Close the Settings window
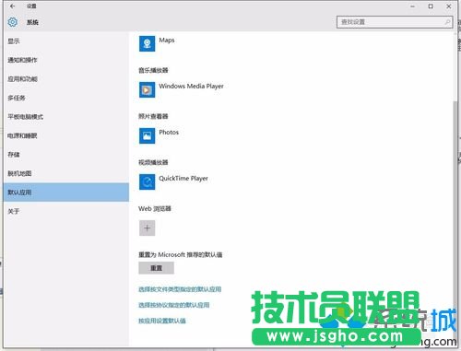This screenshot has height=351, width=461. 449,6
